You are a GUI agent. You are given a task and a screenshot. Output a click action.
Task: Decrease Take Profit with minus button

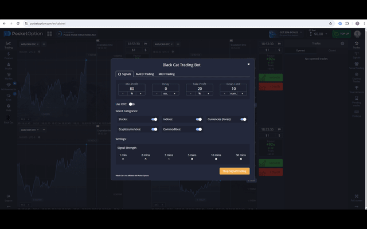click(x=190, y=93)
